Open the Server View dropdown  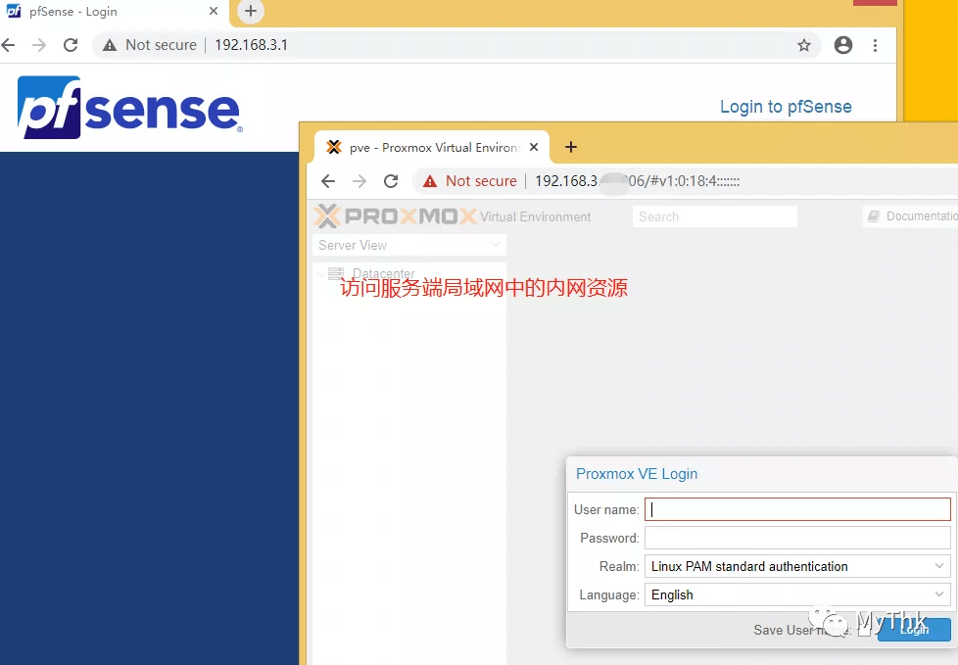(409, 245)
